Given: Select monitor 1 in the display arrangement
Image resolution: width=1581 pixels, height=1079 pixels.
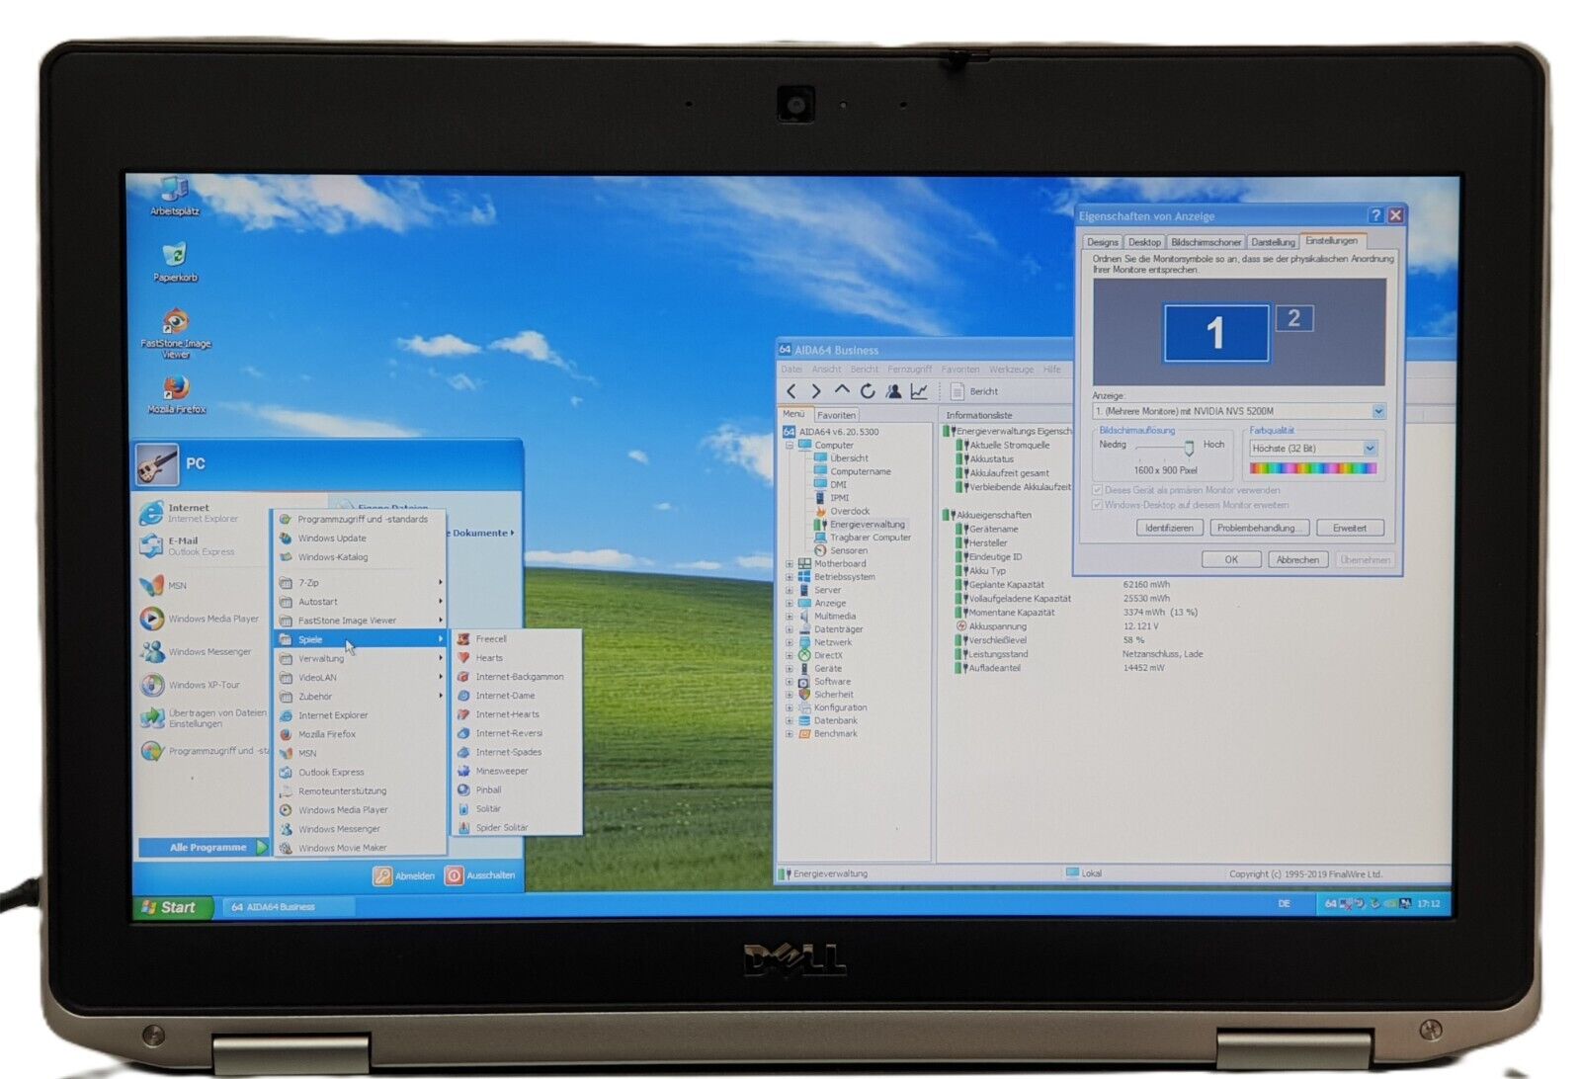Looking at the screenshot, I should pyautogui.click(x=1216, y=333).
